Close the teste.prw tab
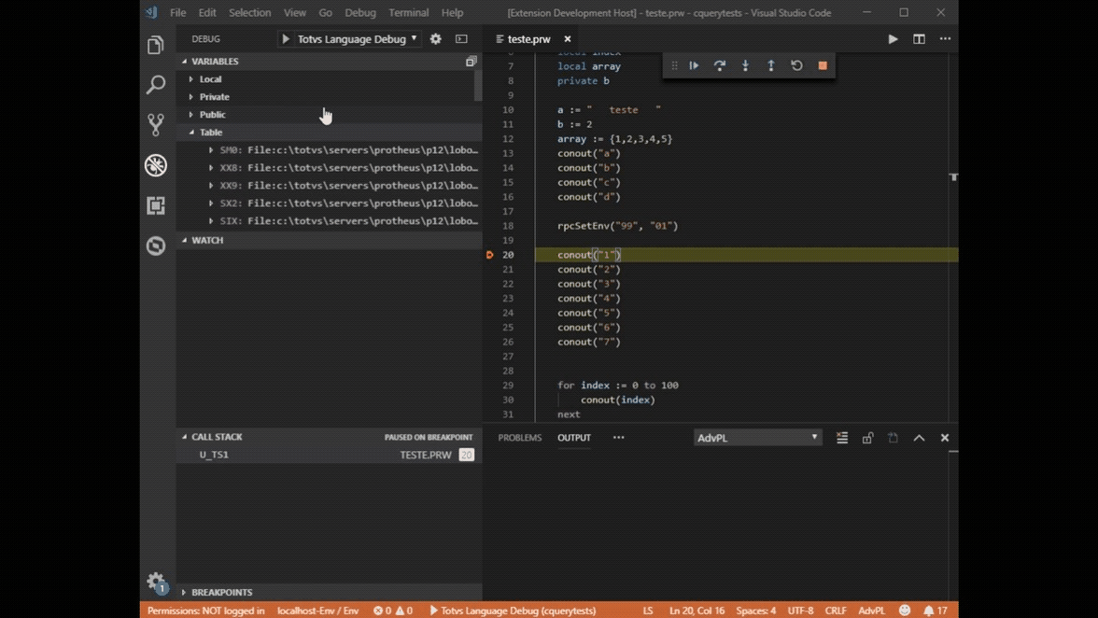Screen dimensions: 1098x618 click(x=568, y=39)
